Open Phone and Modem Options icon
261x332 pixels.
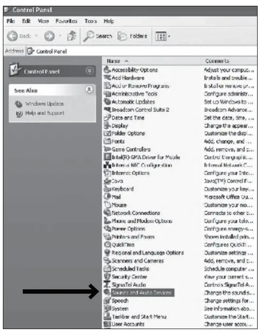pyautogui.click(x=107, y=221)
